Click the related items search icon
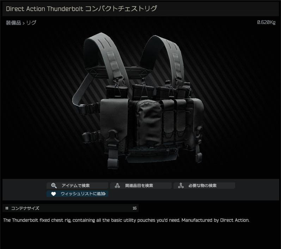This screenshot has height=249, width=281. 117,186
